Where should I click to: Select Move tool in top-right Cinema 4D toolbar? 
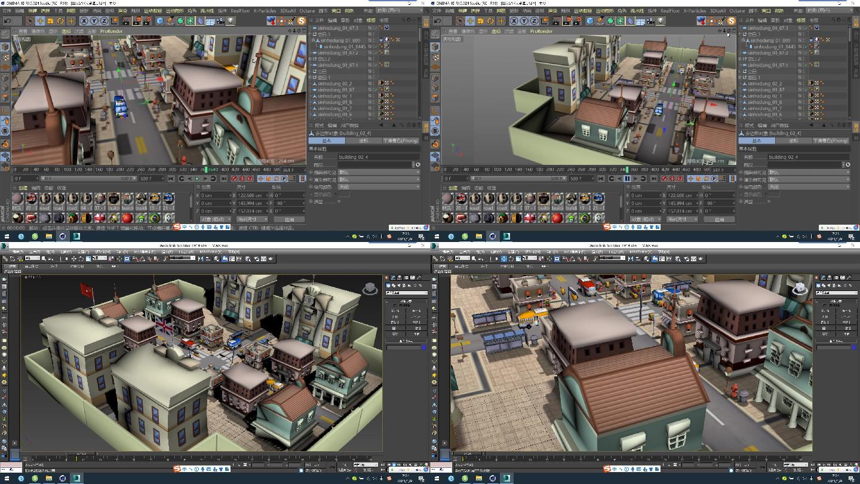(x=469, y=20)
